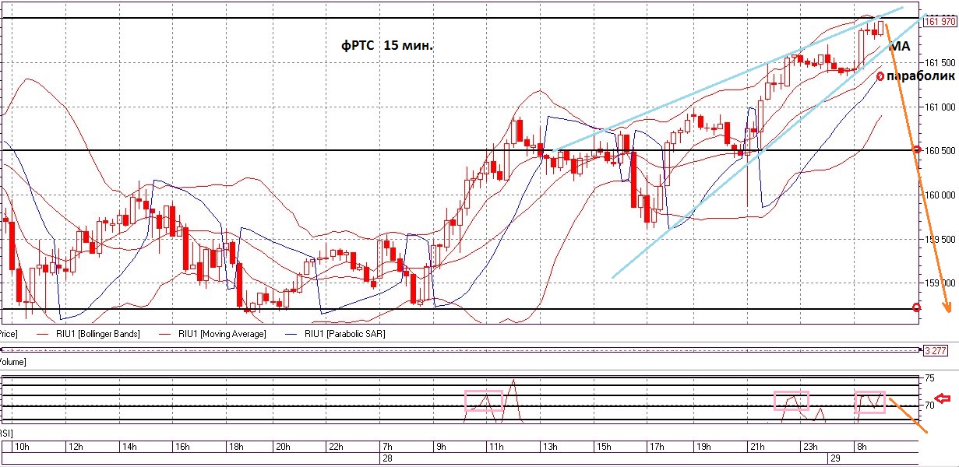Viewport: 959px width, 467px height.
Task: Select the 7h time axis label
Action: pos(387,447)
